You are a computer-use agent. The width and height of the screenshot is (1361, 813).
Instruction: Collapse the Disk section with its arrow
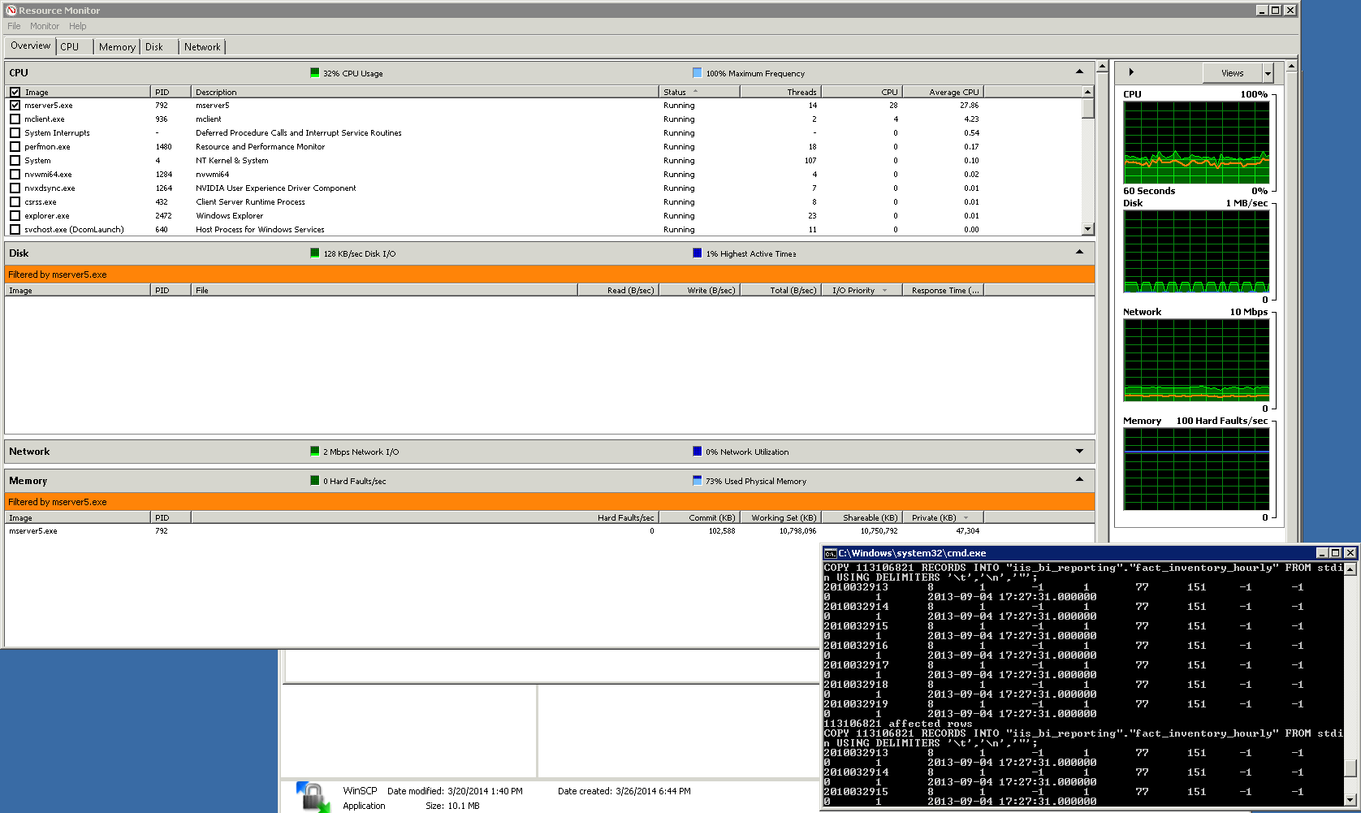click(x=1079, y=252)
